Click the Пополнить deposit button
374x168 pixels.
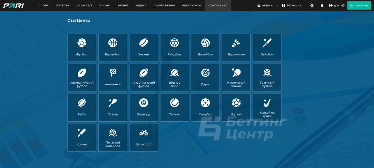tap(359, 5)
